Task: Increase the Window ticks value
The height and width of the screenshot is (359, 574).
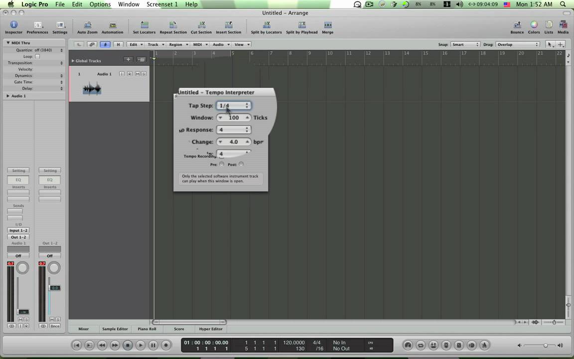Action: (248, 118)
